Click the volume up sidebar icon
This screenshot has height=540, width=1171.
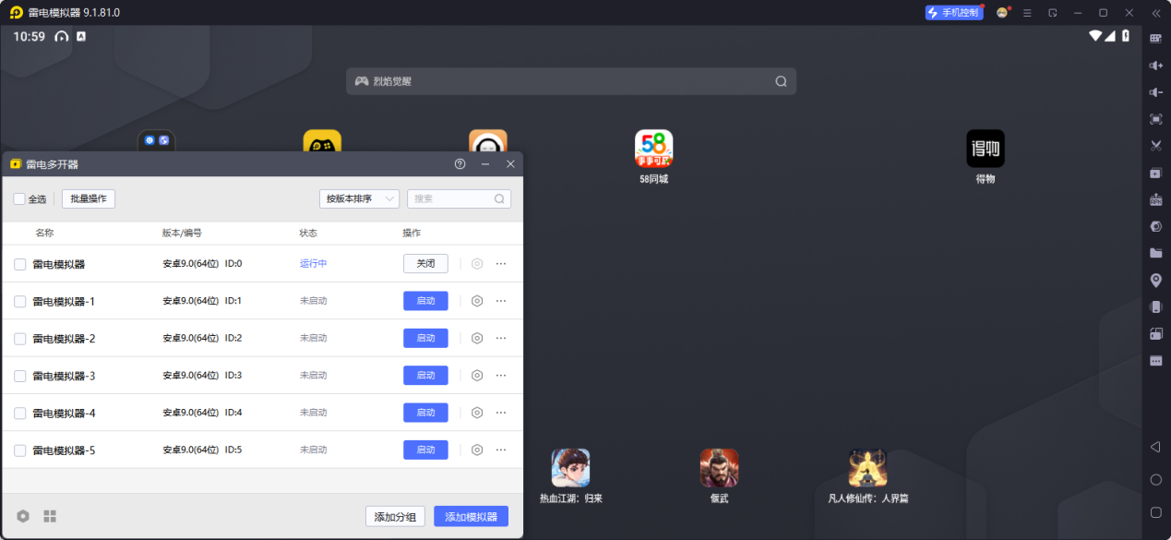click(1155, 66)
